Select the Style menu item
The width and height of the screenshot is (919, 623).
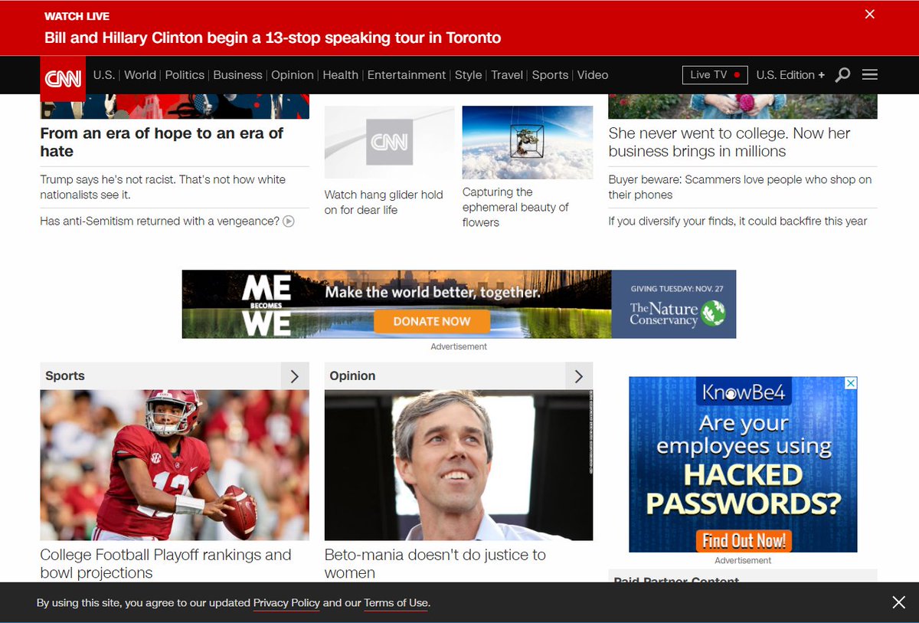469,75
